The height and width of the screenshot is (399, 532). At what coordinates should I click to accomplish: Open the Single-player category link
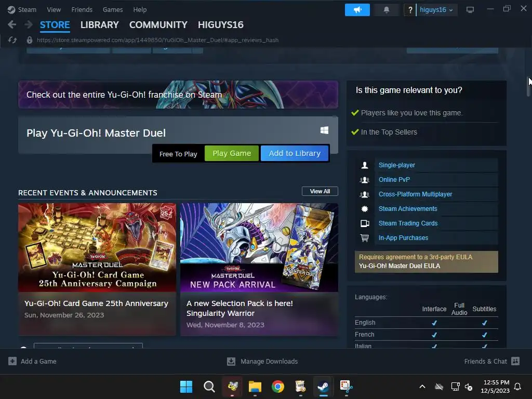coord(396,165)
